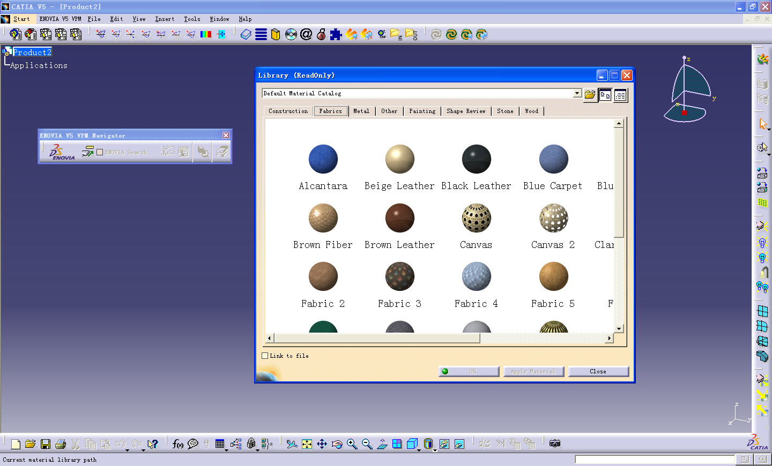Enable the Link to file checkbox
The image size is (772, 466).
click(x=265, y=356)
